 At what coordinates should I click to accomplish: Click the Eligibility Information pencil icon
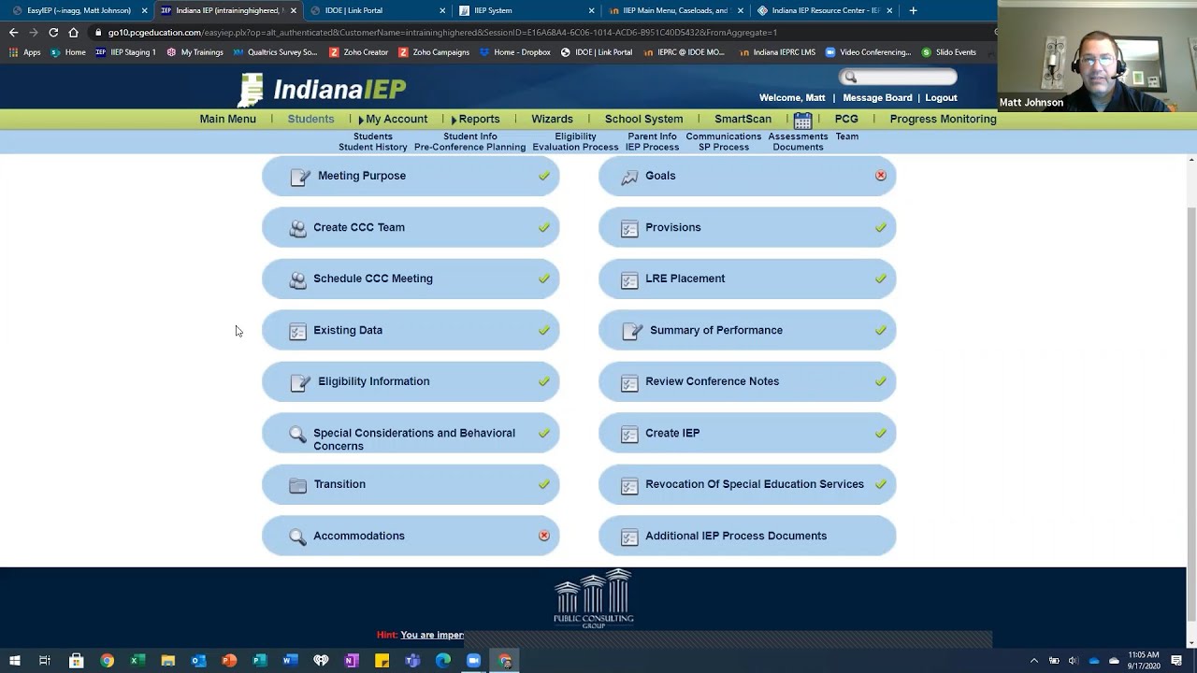tap(300, 382)
